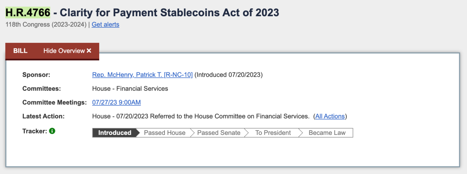Click the To President tracker stage

(273, 133)
